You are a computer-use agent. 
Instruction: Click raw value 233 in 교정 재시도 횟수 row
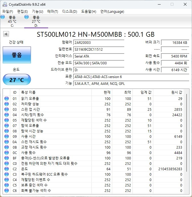179,147
